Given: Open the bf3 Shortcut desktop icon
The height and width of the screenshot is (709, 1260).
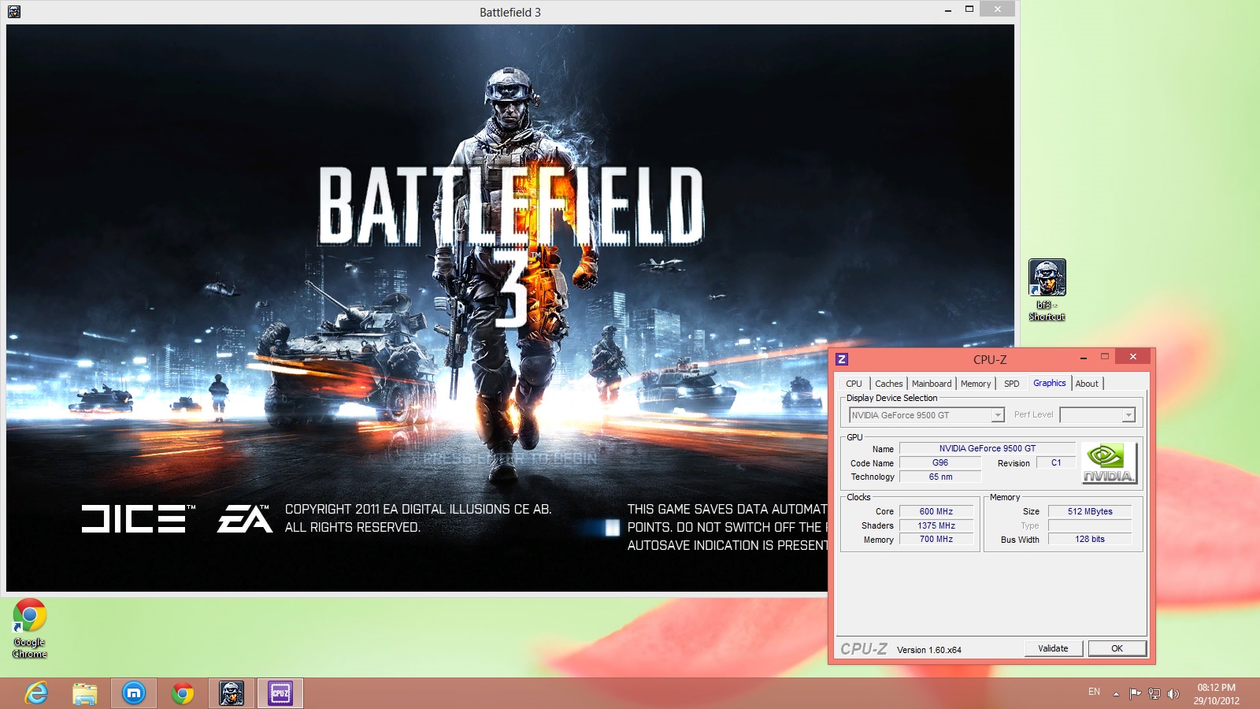Looking at the screenshot, I should coord(1047,290).
